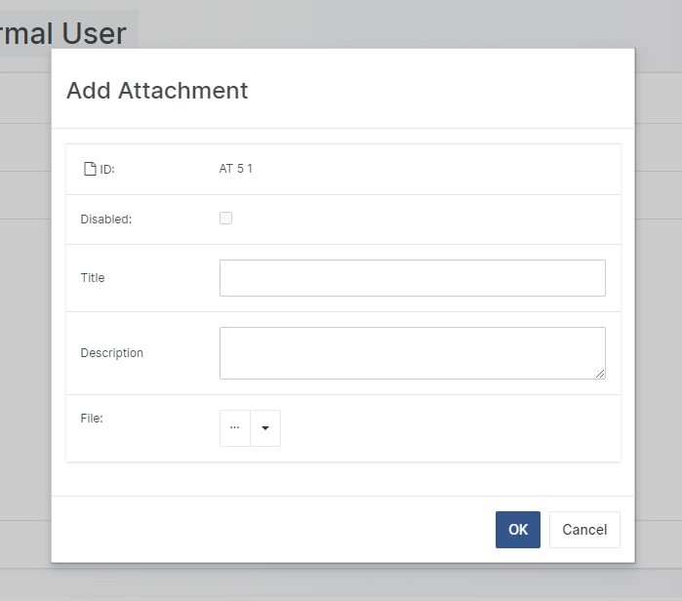Click the Disabled field label

[x=105, y=220]
